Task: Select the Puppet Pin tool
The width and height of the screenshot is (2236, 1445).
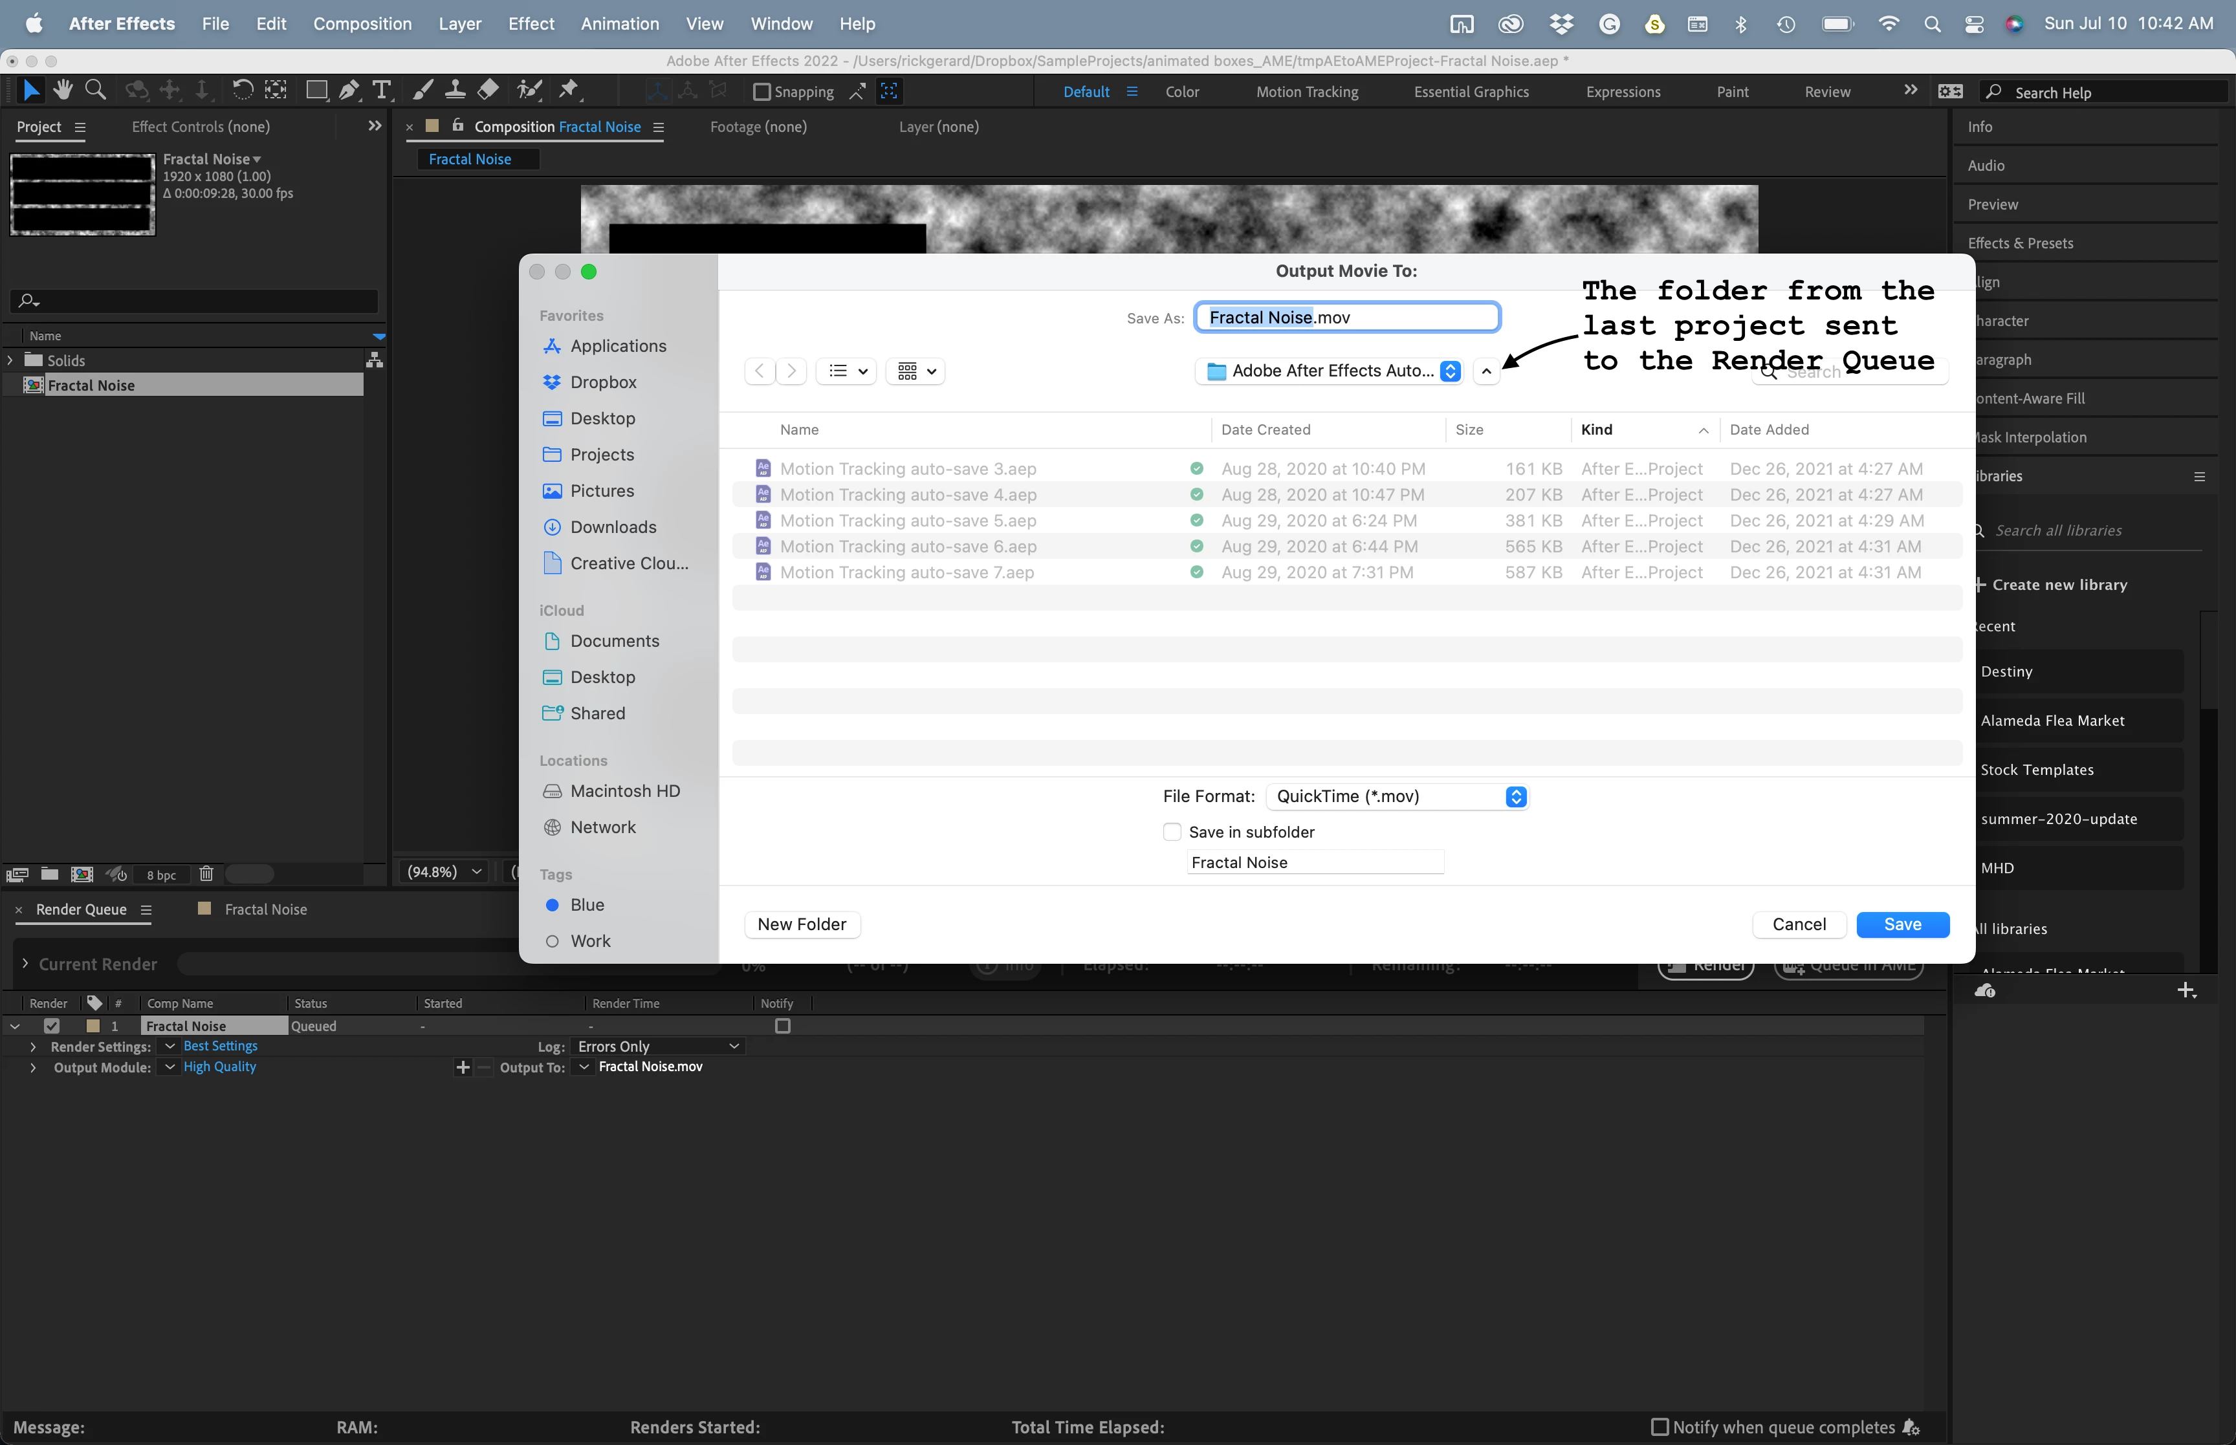Action: (x=569, y=90)
